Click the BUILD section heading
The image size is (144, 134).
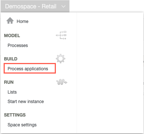pyautogui.click(x=11, y=59)
